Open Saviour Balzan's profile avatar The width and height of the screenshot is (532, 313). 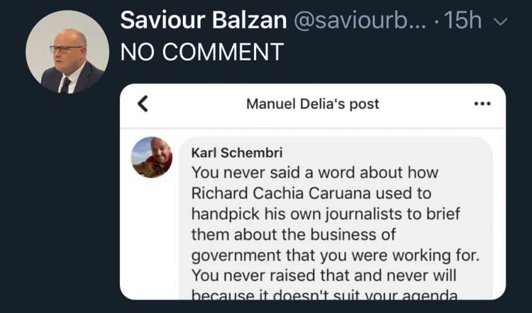67,52
